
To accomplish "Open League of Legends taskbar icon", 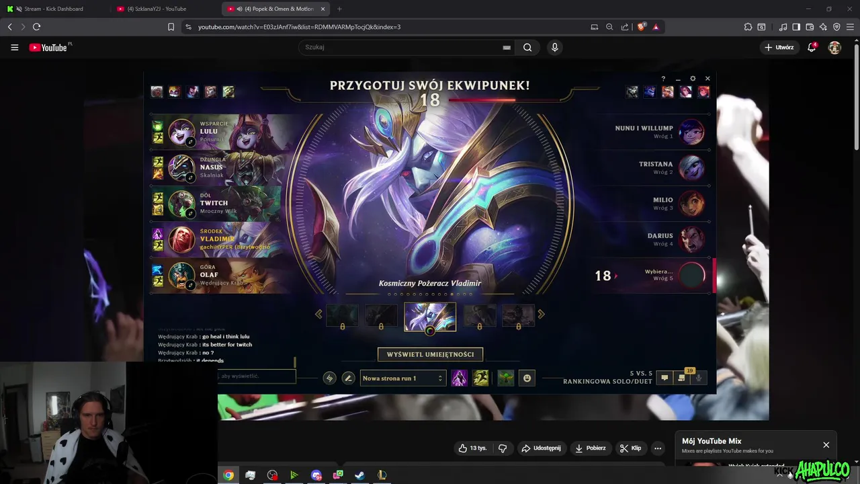I will click(382, 475).
